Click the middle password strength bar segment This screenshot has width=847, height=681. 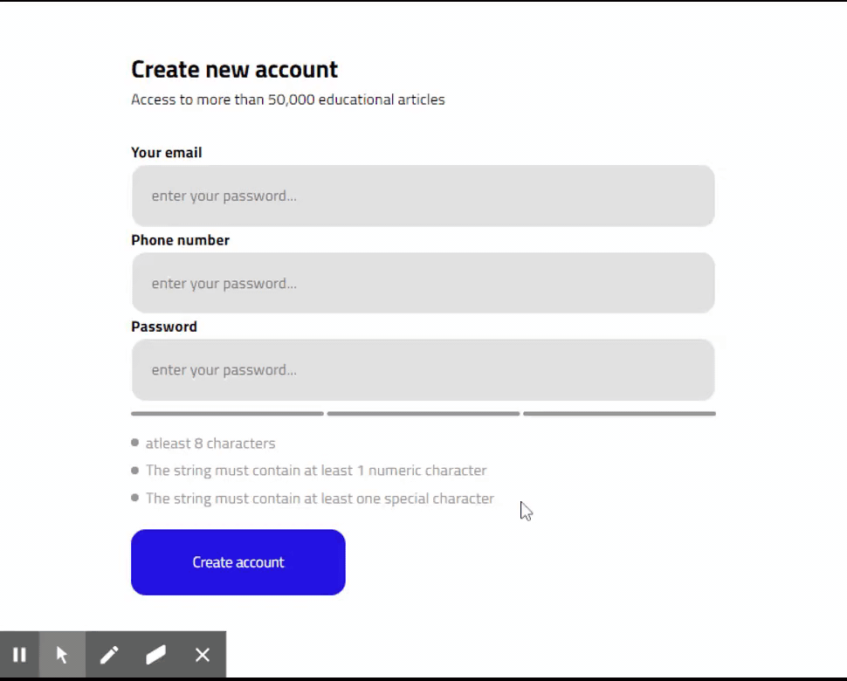point(423,414)
